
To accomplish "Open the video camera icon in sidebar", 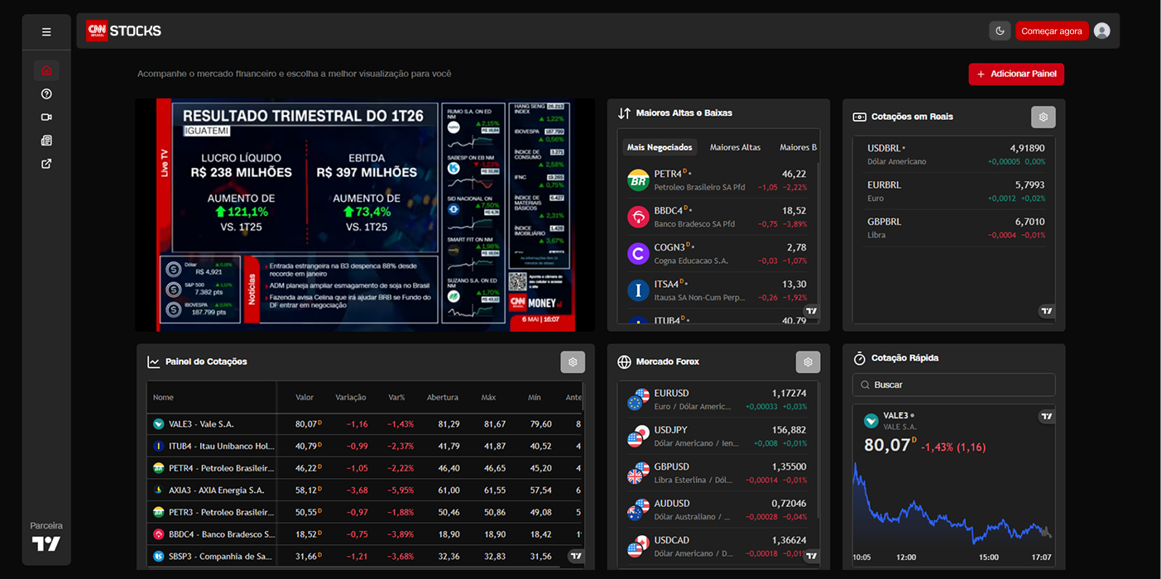I will tap(46, 117).
